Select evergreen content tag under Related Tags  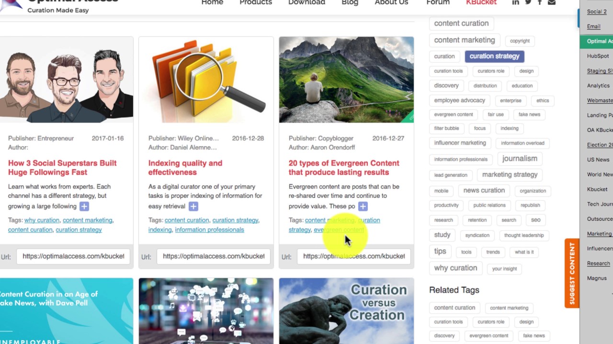488,336
